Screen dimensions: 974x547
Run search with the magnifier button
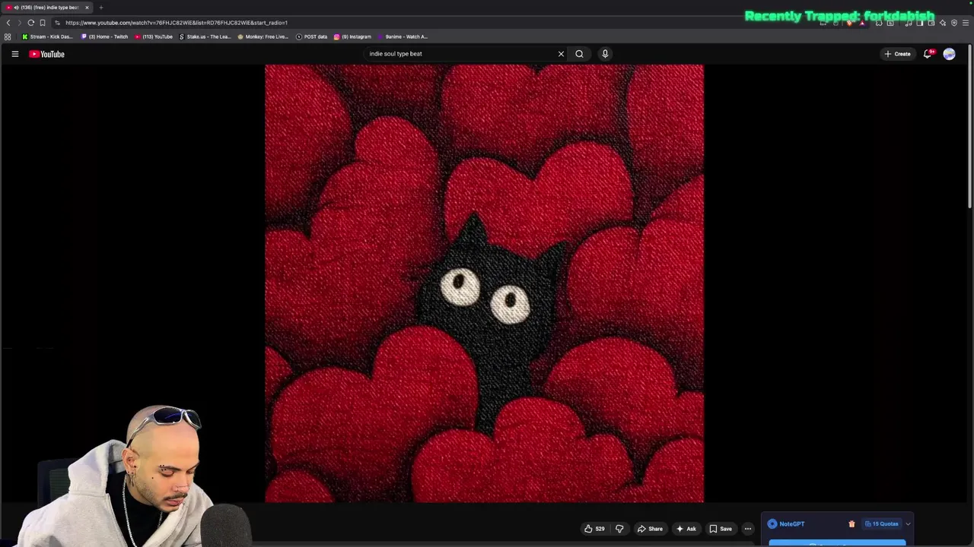(579, 54)
